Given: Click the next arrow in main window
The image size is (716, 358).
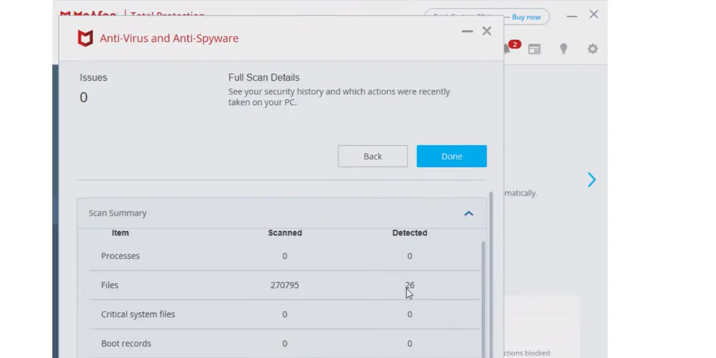Looking at the screenshot, I should point(591,180).
